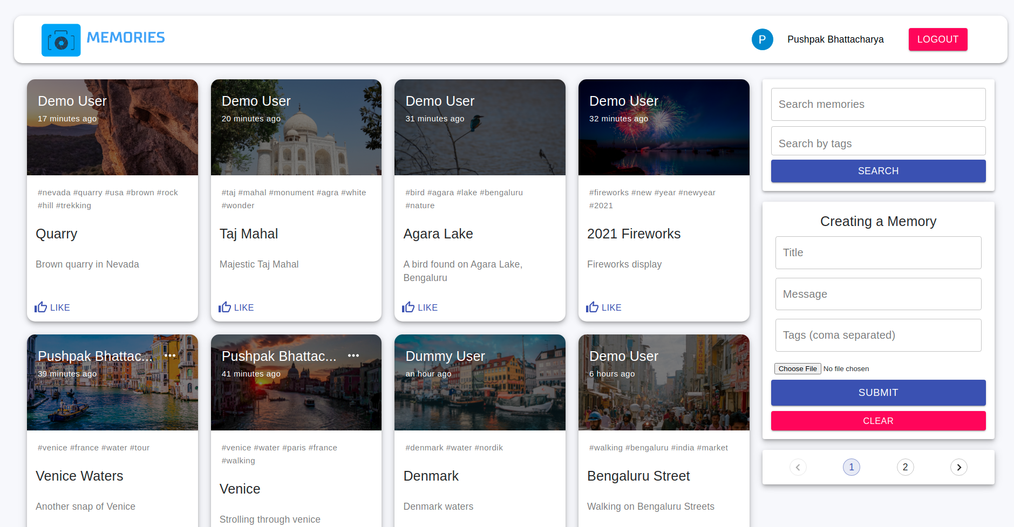Click the Agara Lake card title
The height and width of the screenshot is (527, 1014).
438,234
